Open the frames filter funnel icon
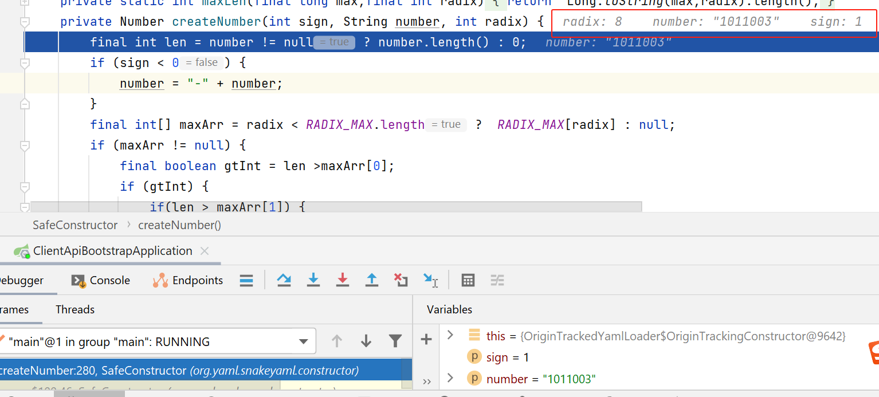Image resolution: width=879 pixels, height=397 pixels. pyautogui.click(x=395, y=341)
